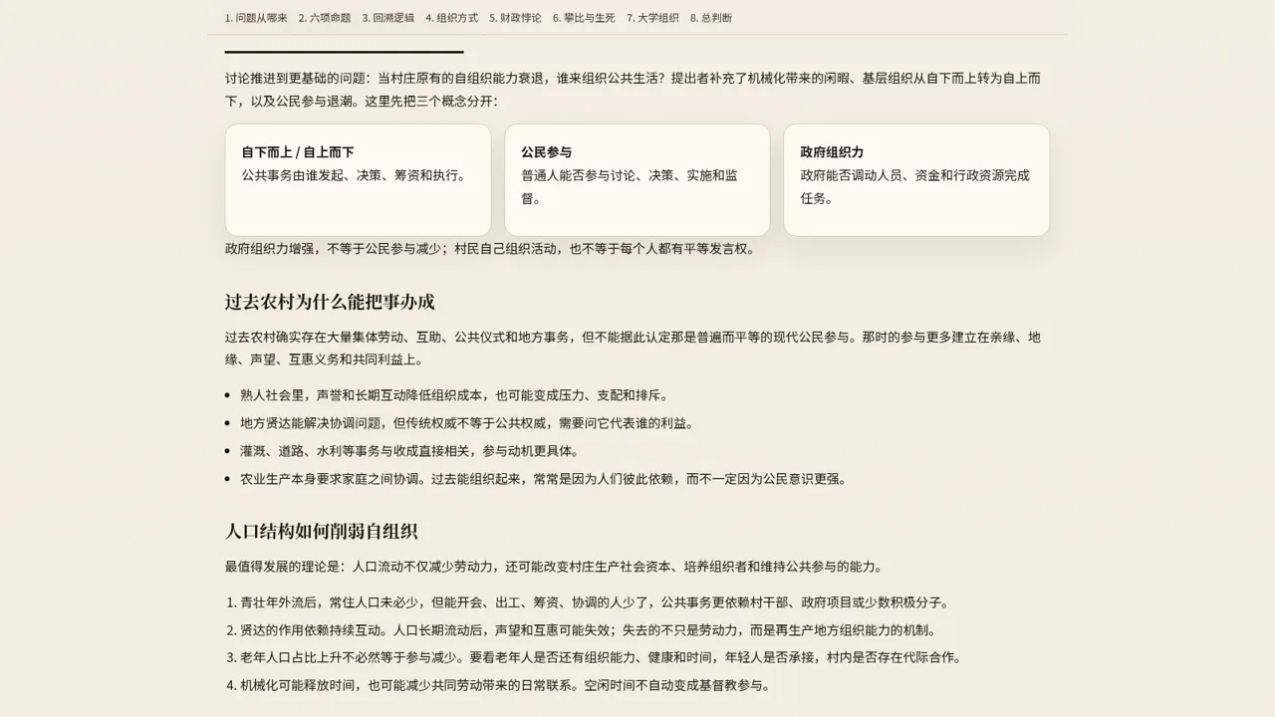1275x717 pixels.
Task: Click the '6. 攀比与生死' nav link
Action: (585, 18)
